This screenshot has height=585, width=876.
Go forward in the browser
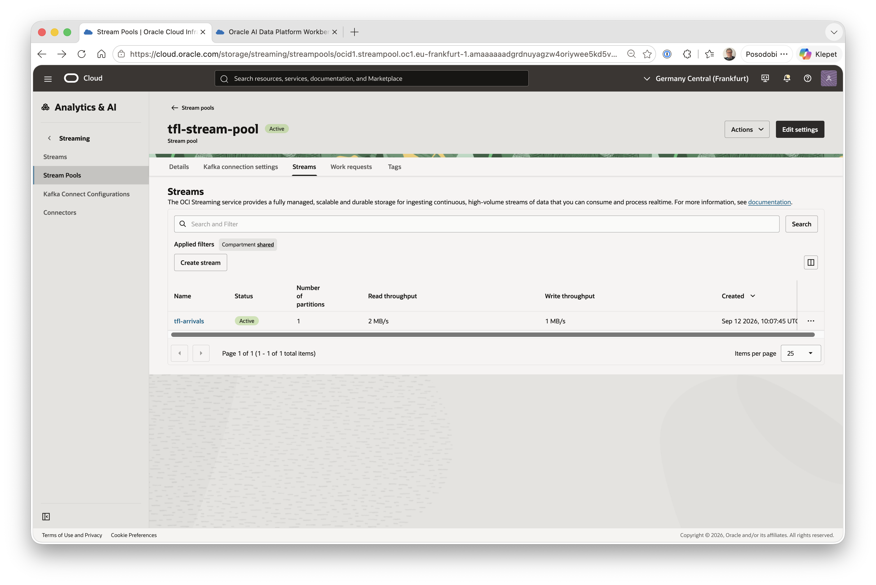click(62, 54)
